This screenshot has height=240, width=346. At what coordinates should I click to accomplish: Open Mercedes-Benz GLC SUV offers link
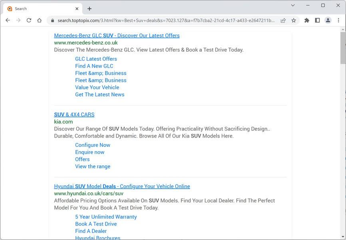(117, 36)
